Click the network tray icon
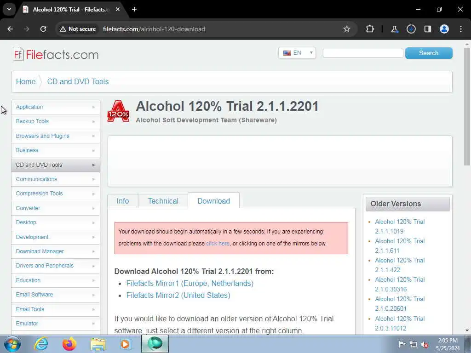Viewport: 471px width, 353px height. pos(414,344)
